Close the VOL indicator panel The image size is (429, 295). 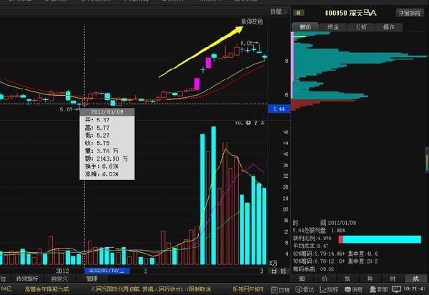coord(262,123)
